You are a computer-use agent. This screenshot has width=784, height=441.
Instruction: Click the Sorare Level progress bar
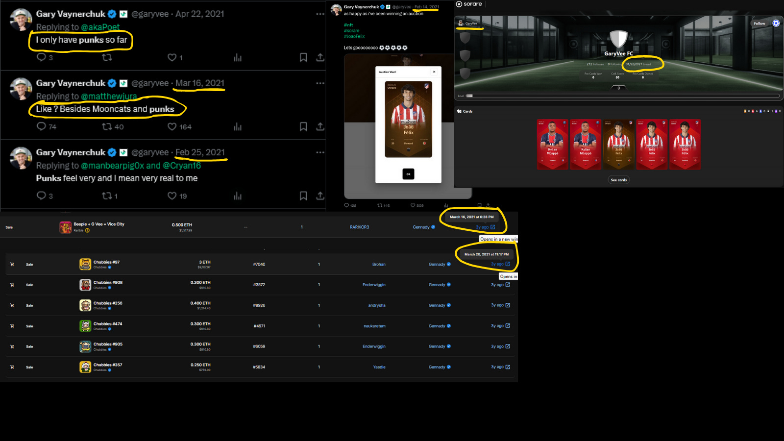(622, 96)
